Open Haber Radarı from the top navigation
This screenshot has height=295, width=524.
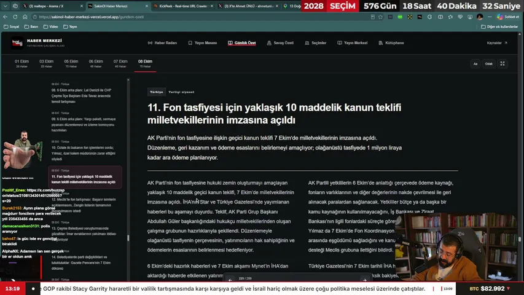(x=162, y=43)
